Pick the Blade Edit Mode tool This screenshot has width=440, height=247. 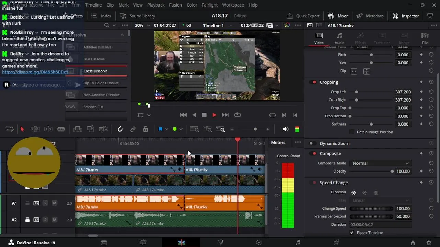61,129
